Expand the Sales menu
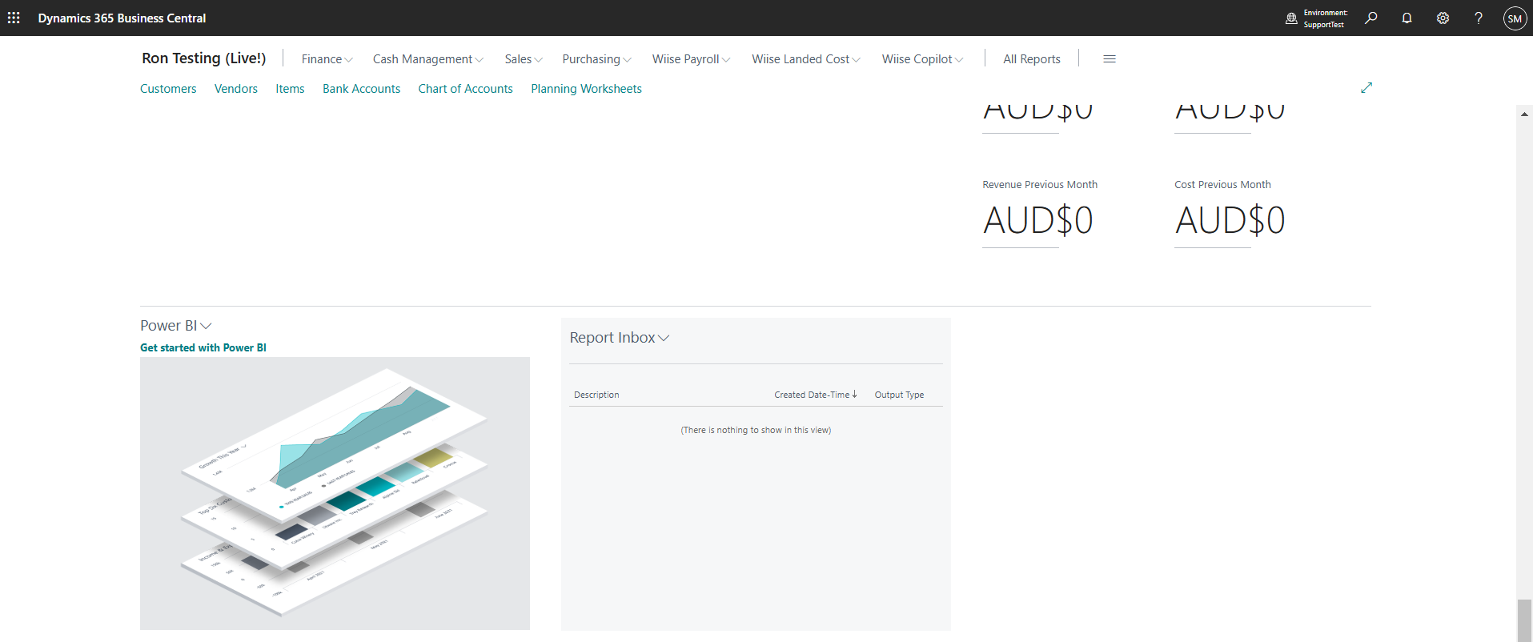The width and height of the screenshot is (1533, 642). 524,59
